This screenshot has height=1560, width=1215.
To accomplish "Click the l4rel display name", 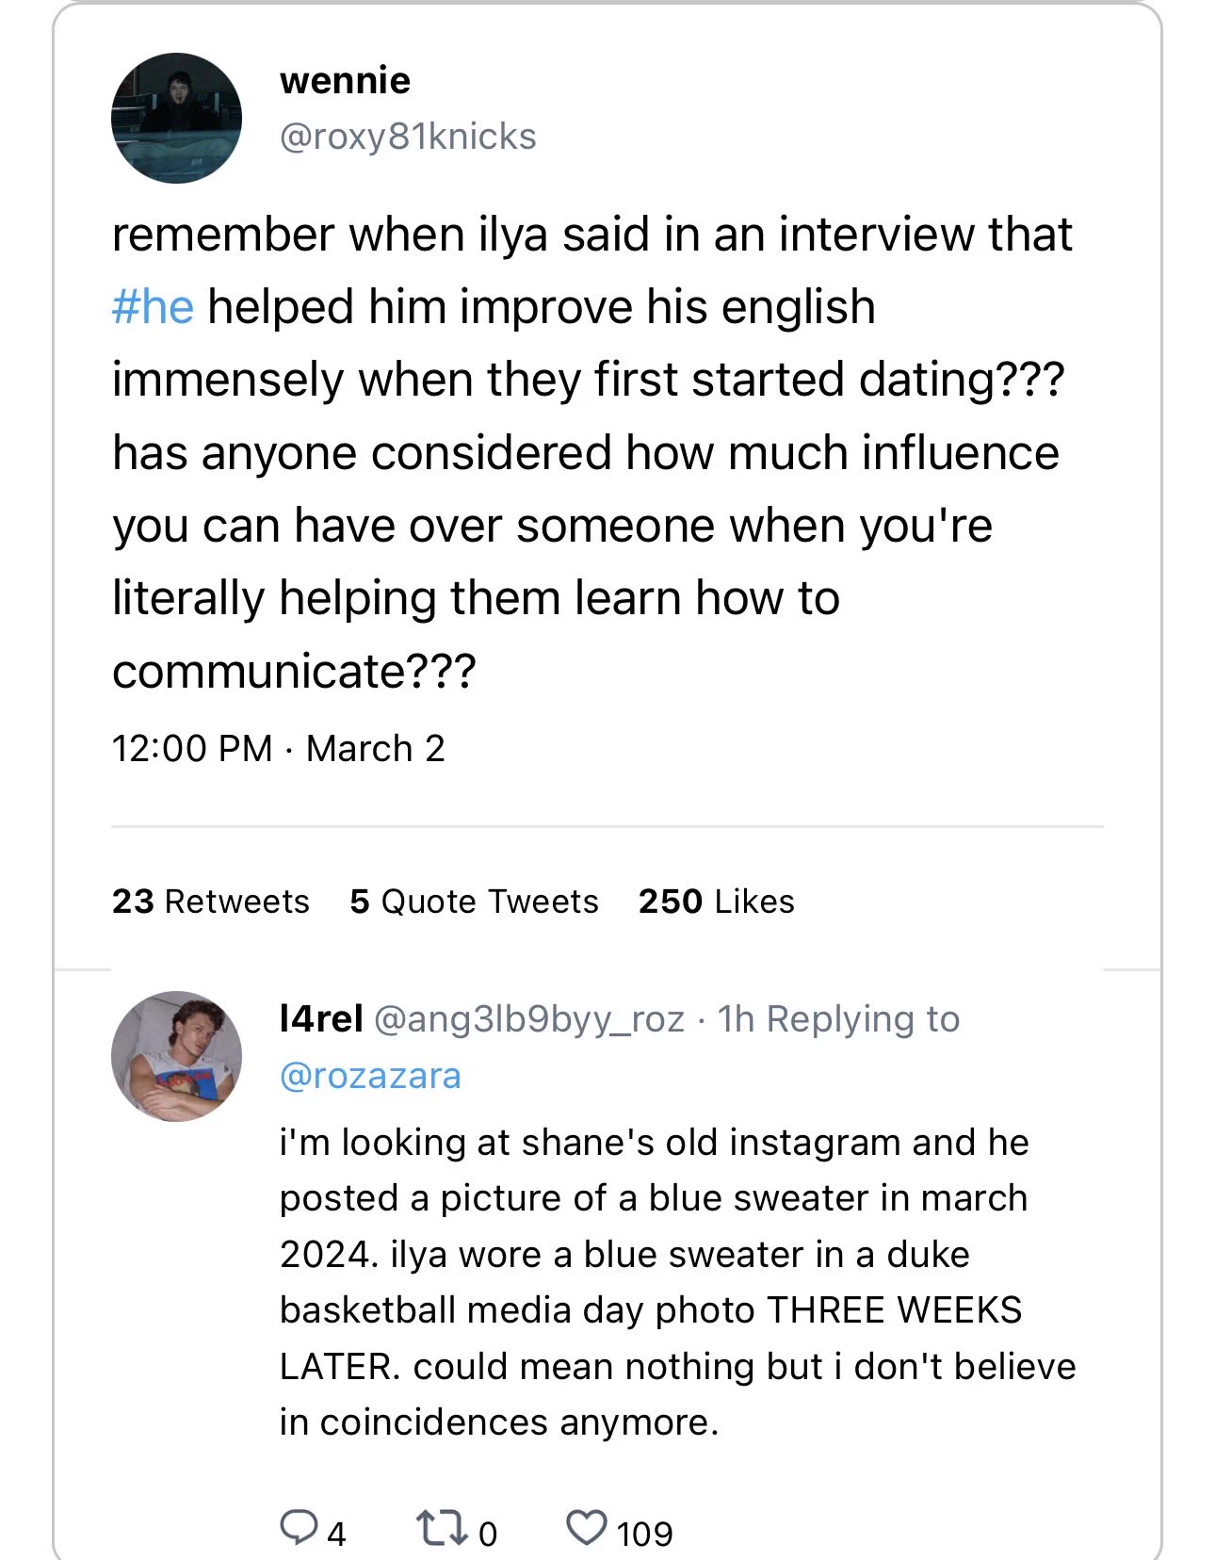I will point(321,1019).
